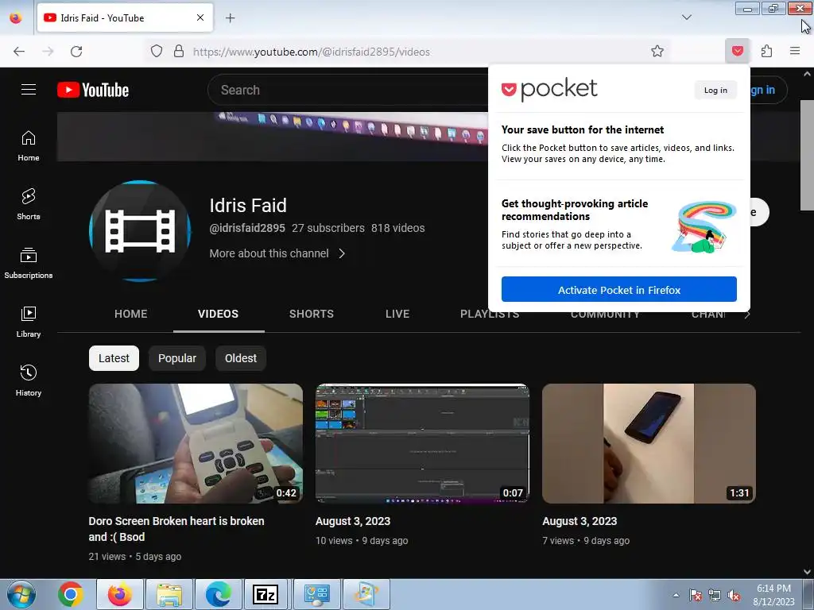Image resolution: width=814 pixels, height=610 pixels.
Task: Click the Firefox forward arrow
Action: tap(48, 52)
